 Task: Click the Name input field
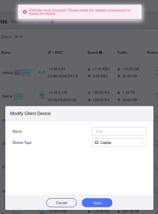[119, 131]
